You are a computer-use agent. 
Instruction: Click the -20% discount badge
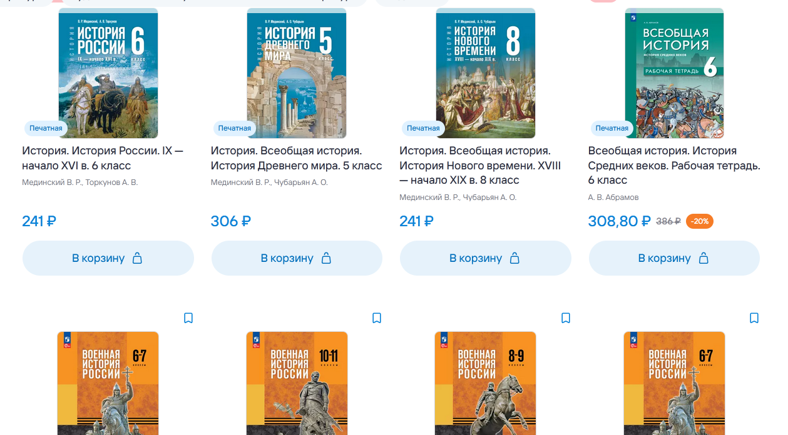(700, 221)
